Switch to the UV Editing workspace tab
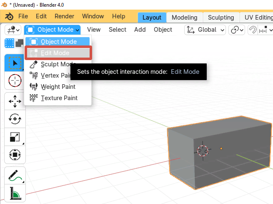 pos(257,18)
